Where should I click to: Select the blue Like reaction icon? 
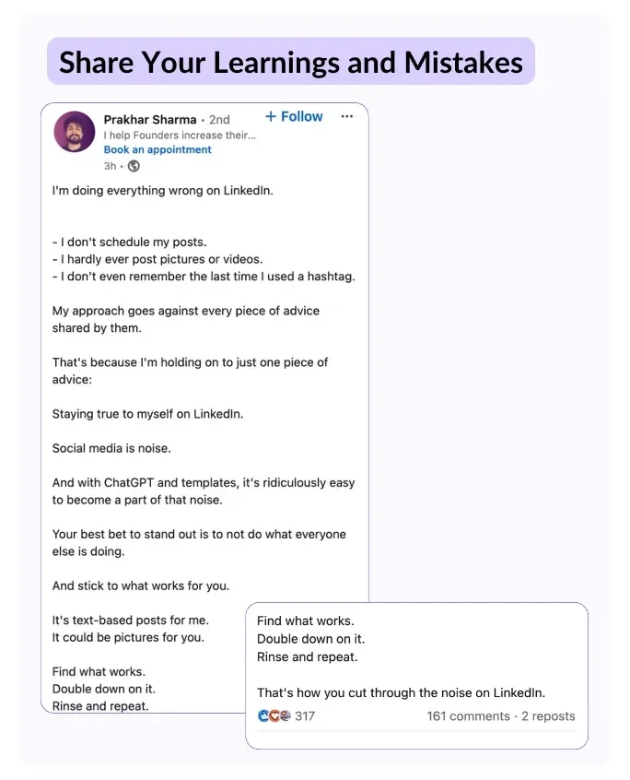pos(262,715)
